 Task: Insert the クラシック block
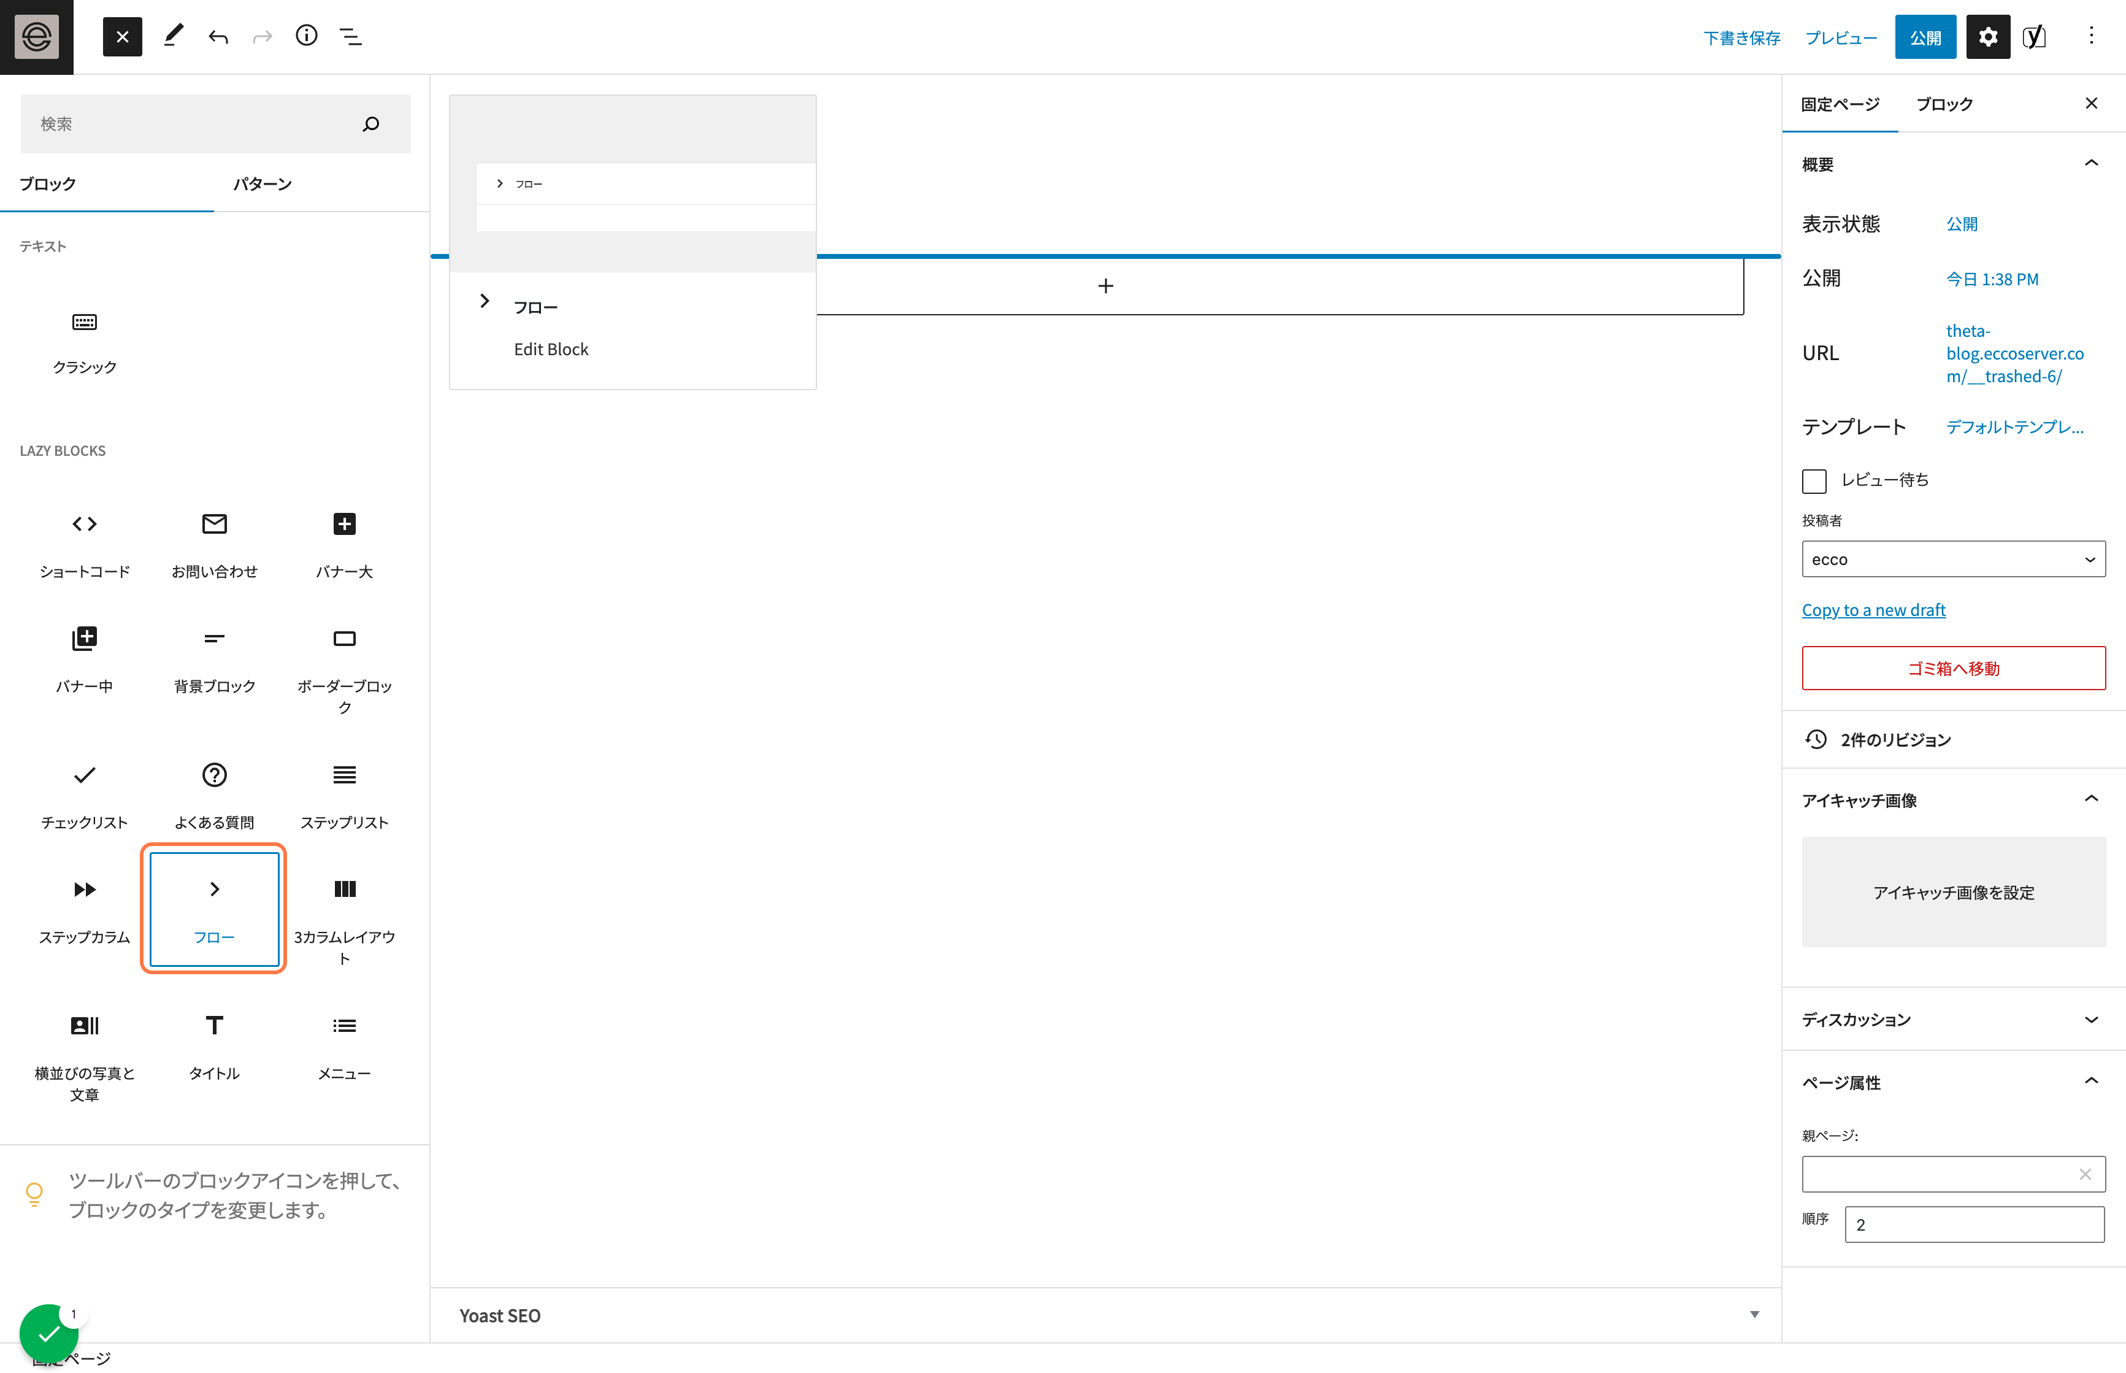point(85,342)
